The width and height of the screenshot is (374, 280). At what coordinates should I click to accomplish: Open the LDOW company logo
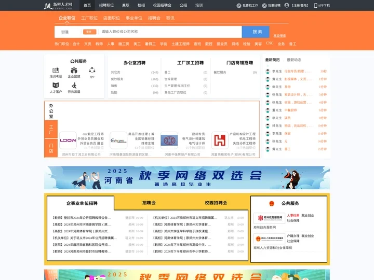pos(68,140)
